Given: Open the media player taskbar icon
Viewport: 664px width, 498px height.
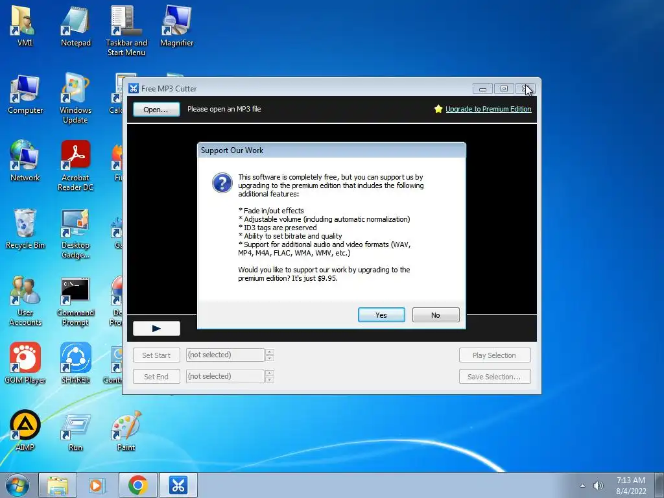Looking at the screenshot, I should pyautogui.click(x=97, y=485).
